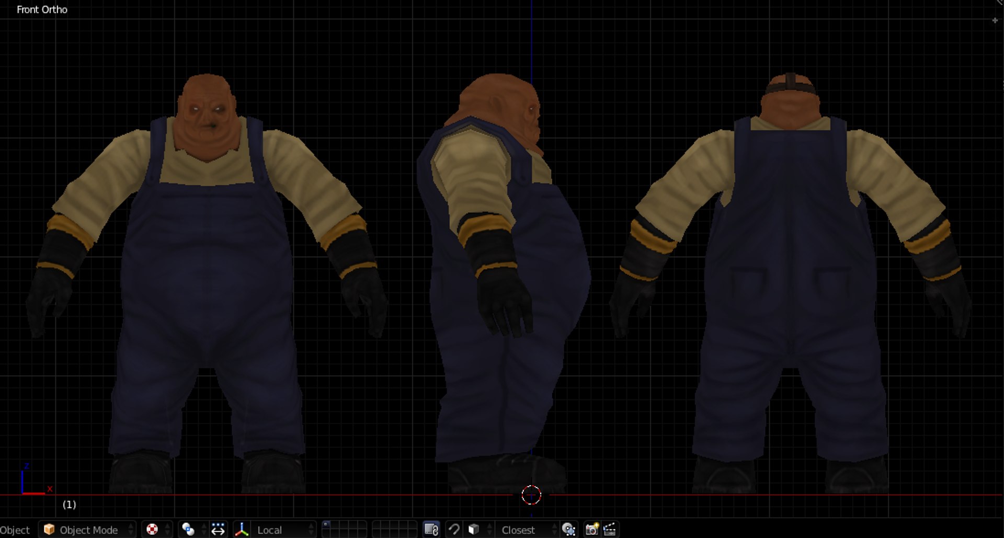The image size is (1004, 538).
Task: Click the Front Ortho view label
Action: (42, 9)
